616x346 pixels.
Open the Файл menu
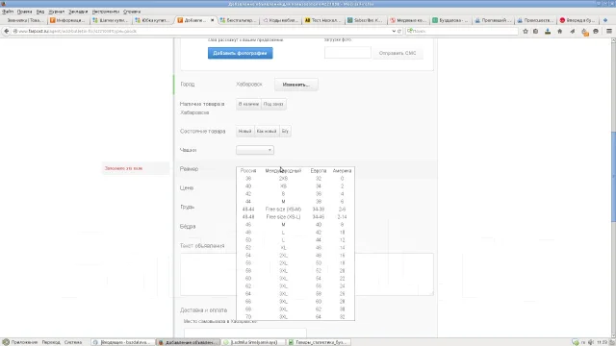pos(8,12)
